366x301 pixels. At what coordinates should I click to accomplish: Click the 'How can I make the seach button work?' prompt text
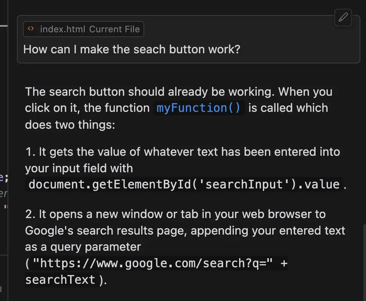[x=131, y=50]
